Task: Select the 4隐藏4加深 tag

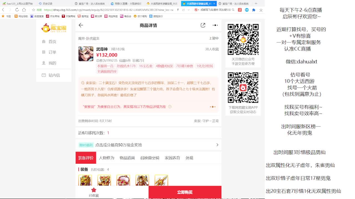Action: point(164,66)
